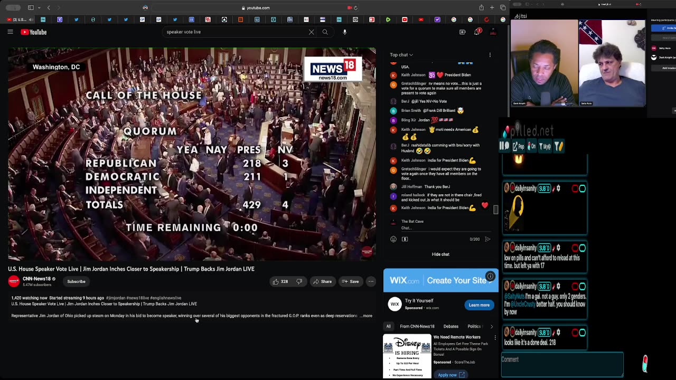Dislike the Speaker Vote video

tap(299, 281)
